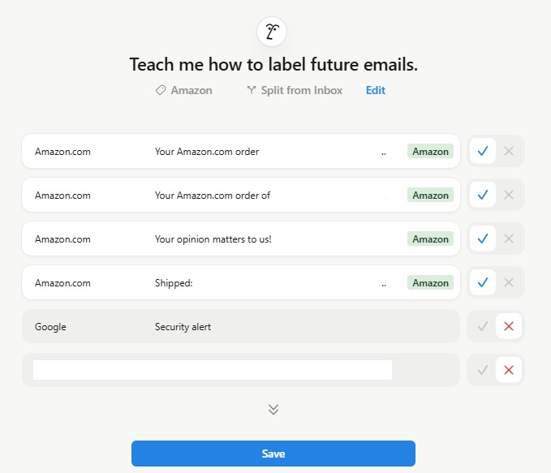Open 'Your opinion matters to us!' email
This screenshot has width=551, height=473.
241,239
